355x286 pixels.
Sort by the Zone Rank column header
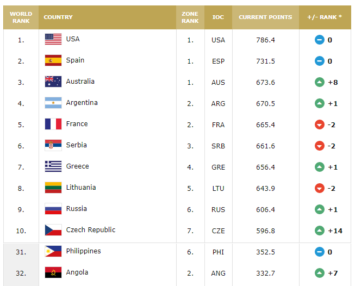coord(190,17)
